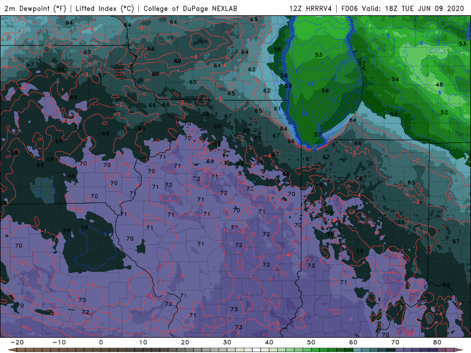471x353 pixels.
Task: Click the "College of DuPage NEXLAB" label
Action: [190, 8]
